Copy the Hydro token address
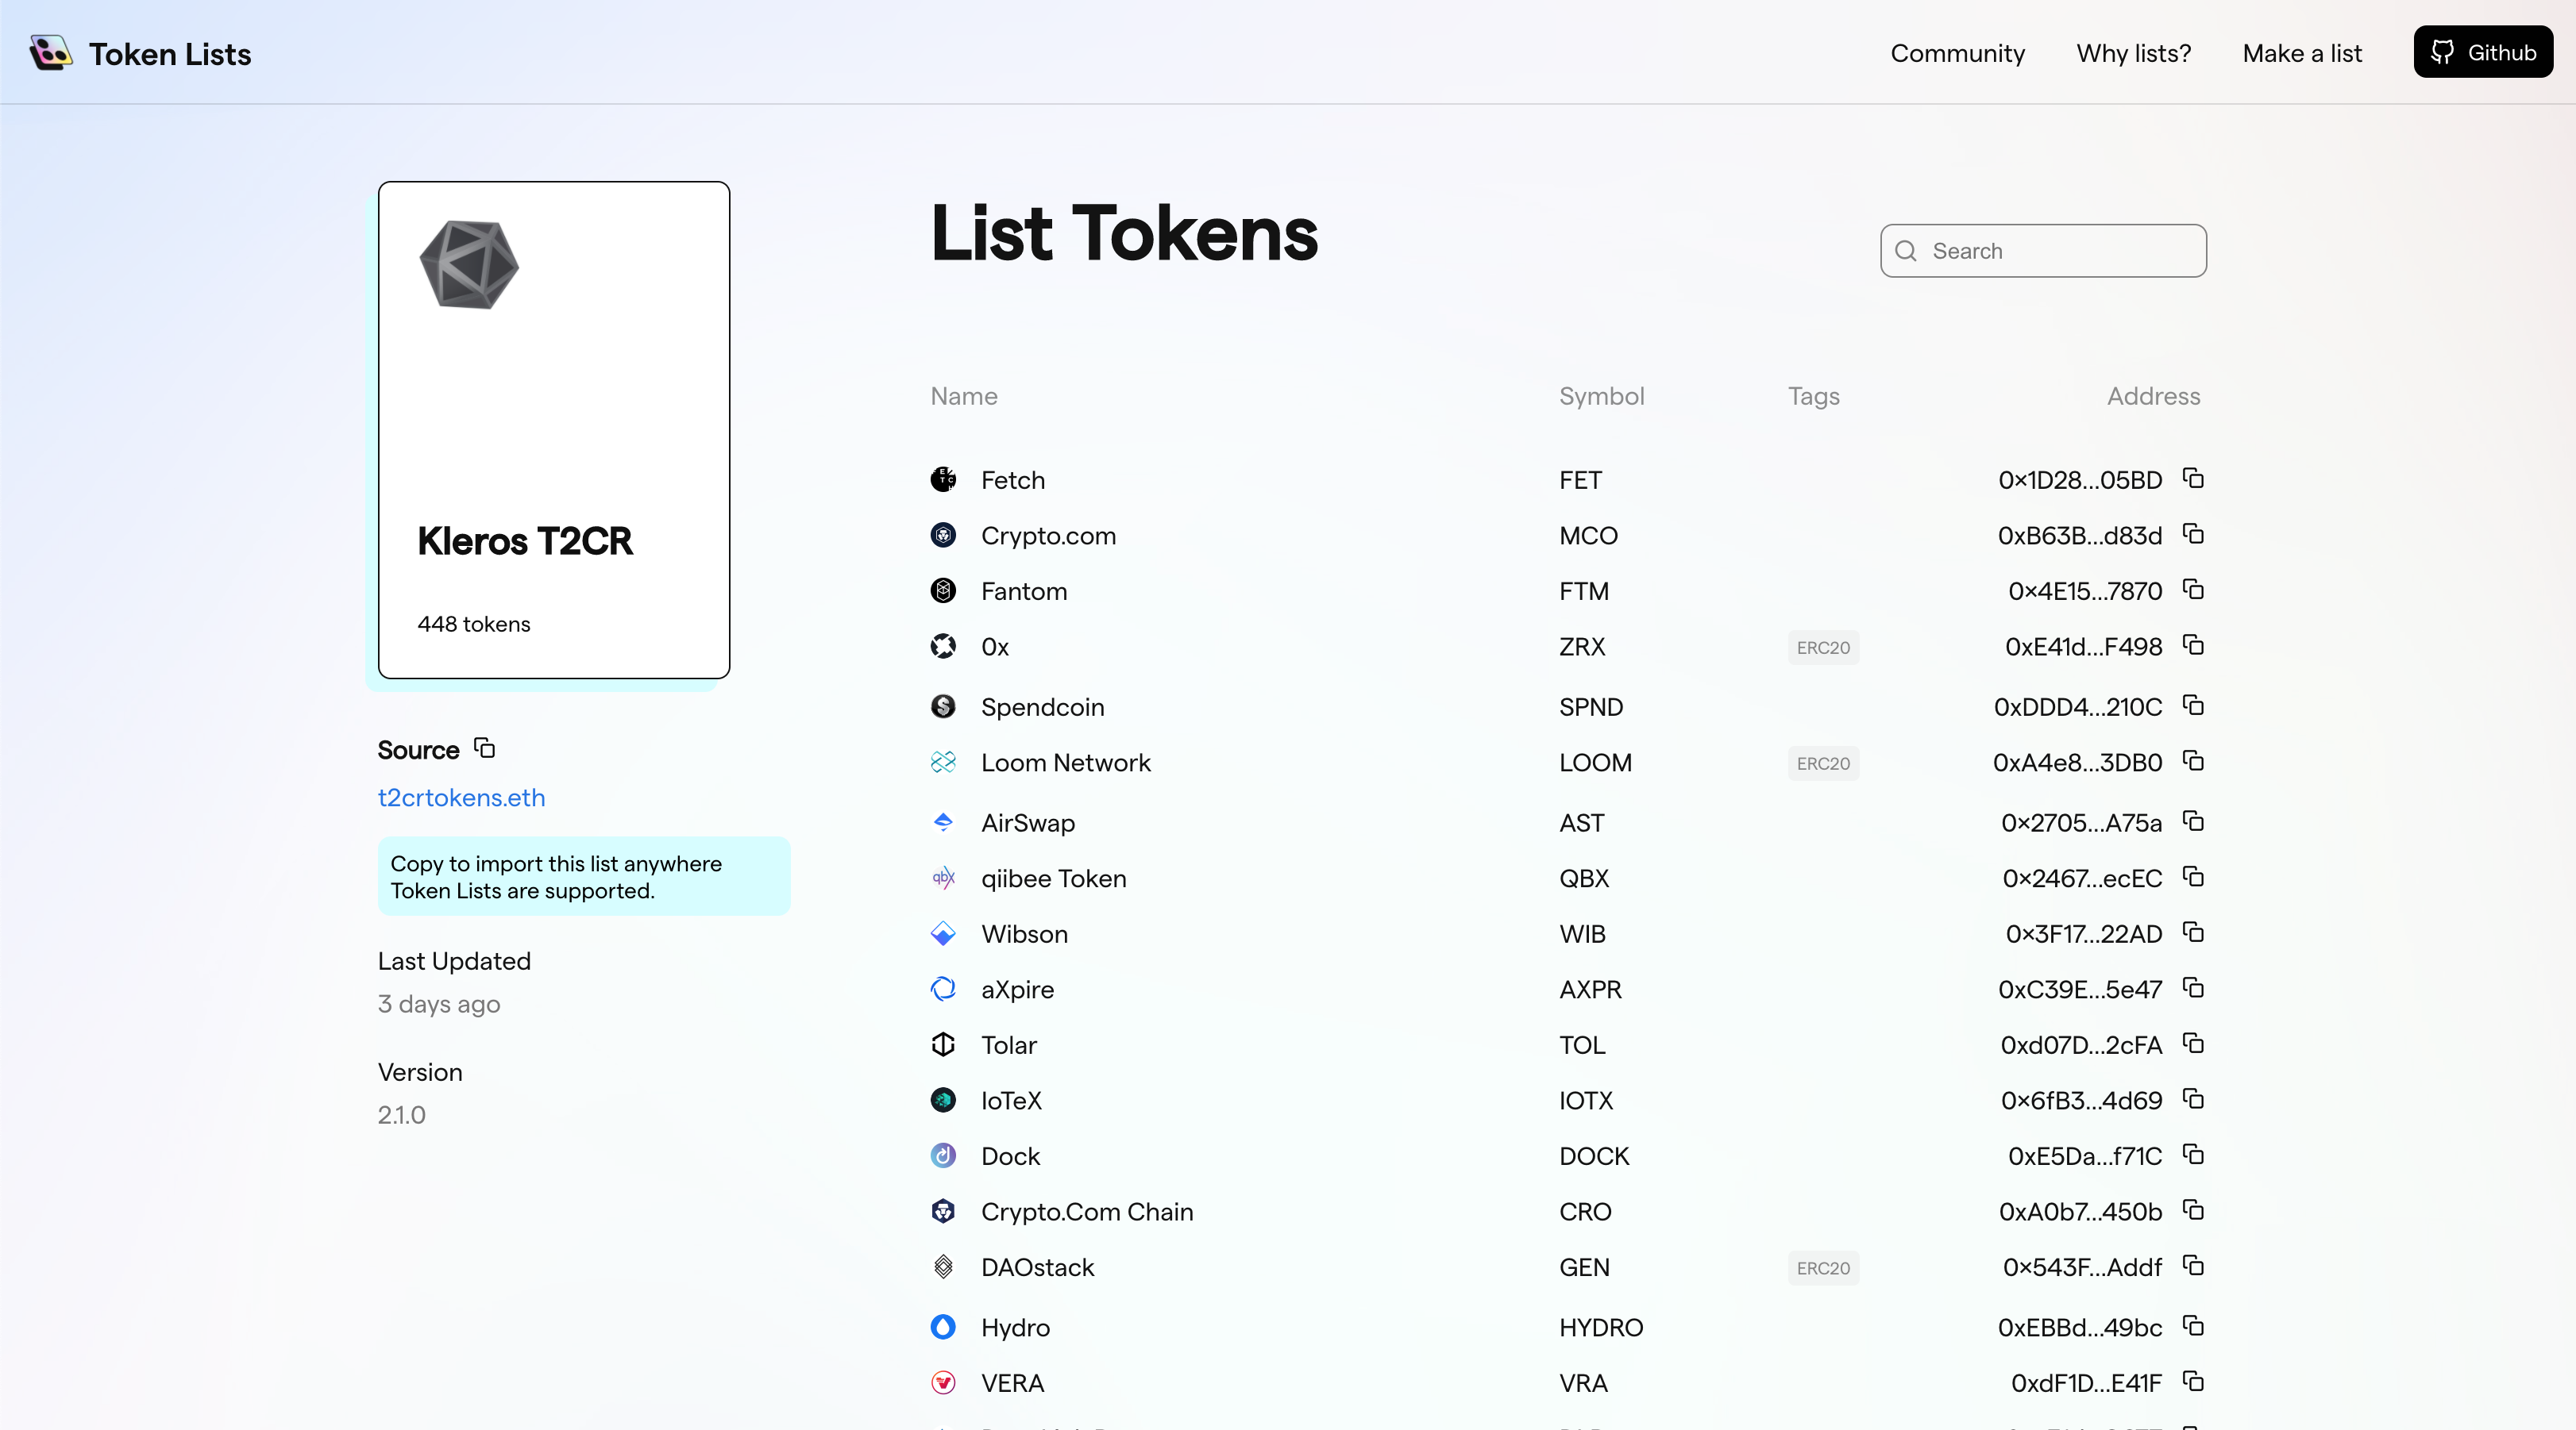2576x1430 pixels. (x=2193, y=1326)
